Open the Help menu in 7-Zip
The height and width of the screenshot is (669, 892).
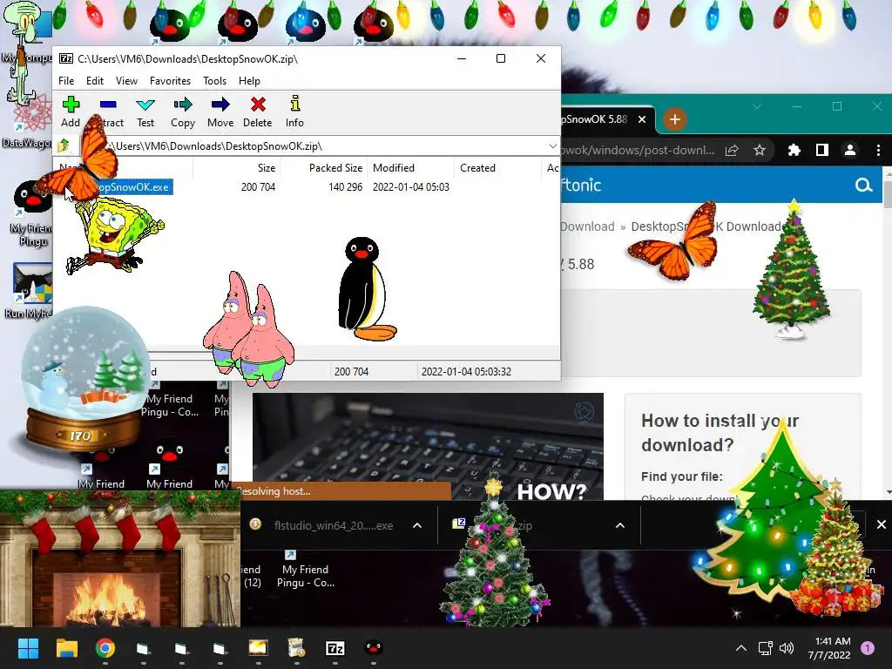249,81
